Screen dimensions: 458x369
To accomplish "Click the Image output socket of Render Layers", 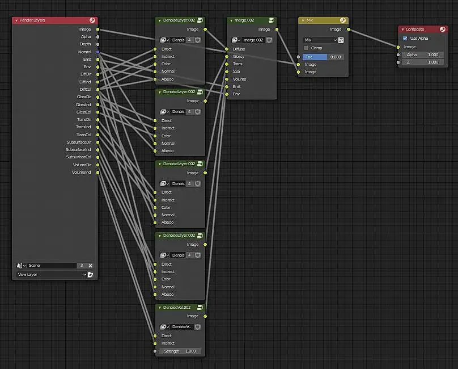I will click(98, 30).
